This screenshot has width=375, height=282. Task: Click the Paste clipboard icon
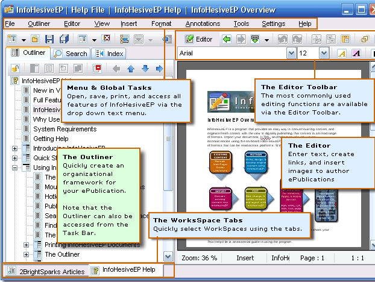point(345,39)
